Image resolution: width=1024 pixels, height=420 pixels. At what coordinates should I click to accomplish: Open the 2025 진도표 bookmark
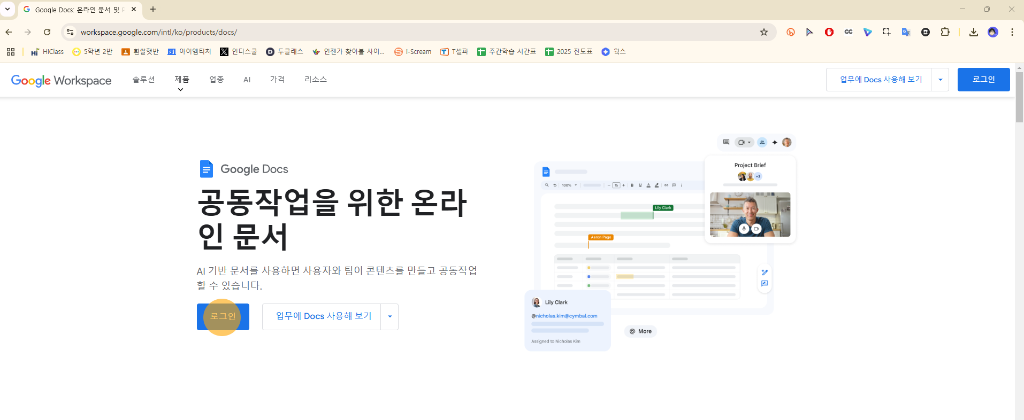[x=569, y=52]
